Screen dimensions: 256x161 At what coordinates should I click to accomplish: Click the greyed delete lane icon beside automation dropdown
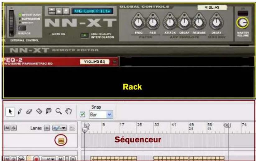point(72,128)
